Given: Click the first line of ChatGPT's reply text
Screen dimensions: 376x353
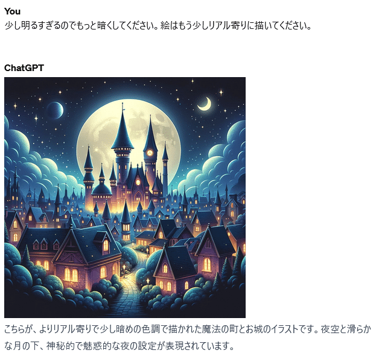Looking at the screenshot, I should click(x=188, y=329).
